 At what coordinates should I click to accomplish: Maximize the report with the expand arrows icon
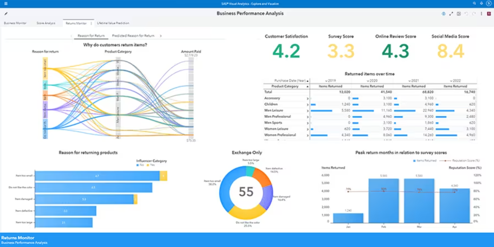[x=451, y=14]
